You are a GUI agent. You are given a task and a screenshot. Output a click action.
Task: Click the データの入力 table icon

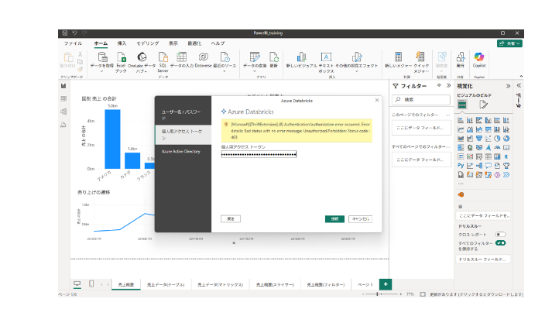[181, 57]
